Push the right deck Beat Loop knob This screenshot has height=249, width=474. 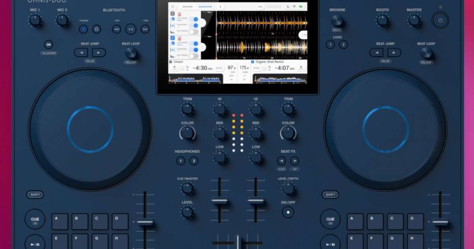pos(426,53)
